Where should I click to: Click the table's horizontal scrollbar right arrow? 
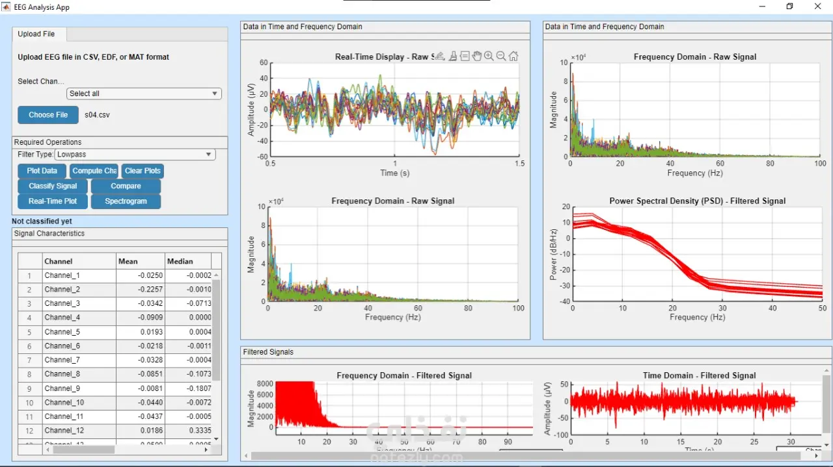(207, 449)
